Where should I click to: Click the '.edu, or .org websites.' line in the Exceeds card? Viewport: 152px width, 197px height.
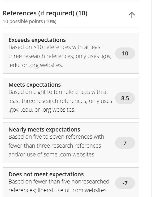coord(36,65)
